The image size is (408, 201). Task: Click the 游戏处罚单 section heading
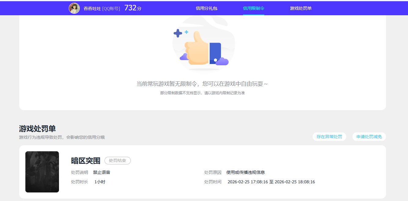point(37,128)
